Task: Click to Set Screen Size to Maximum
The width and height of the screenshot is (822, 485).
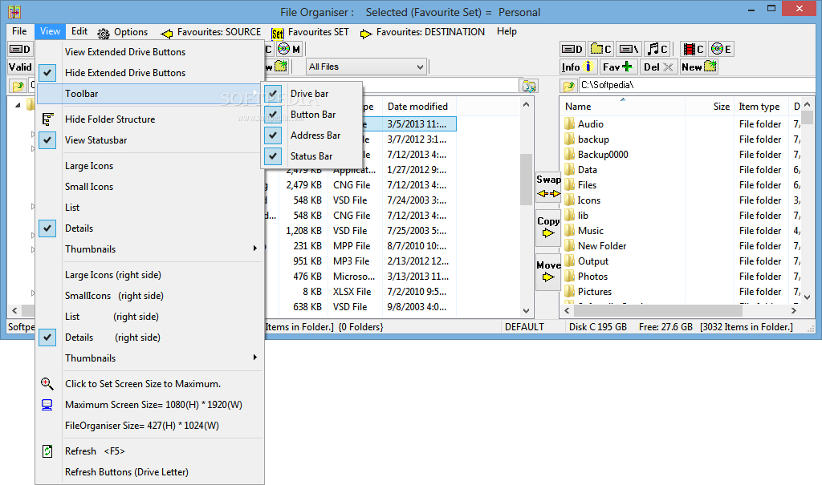Action: click(x=149, y=384)
